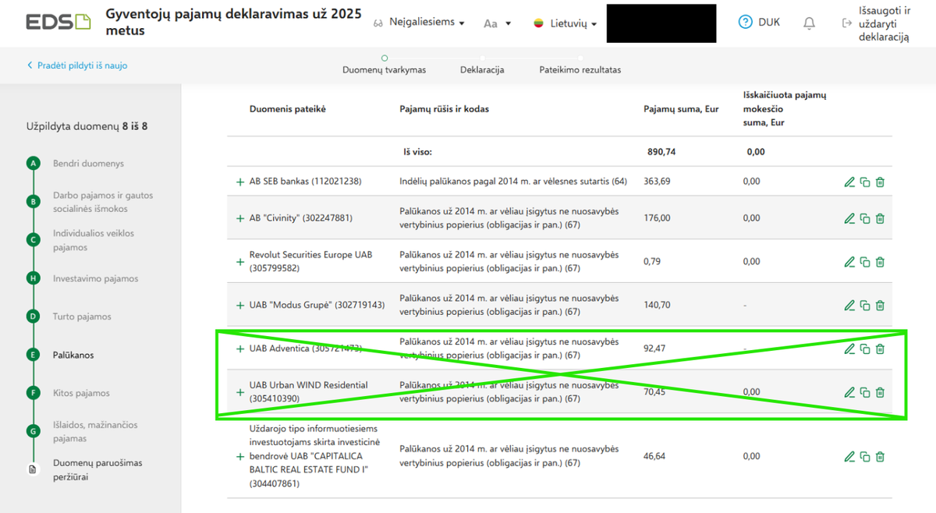Open the Neįgaliesiems accessibility dropdown
This screenshot has height=513, width=936.
coord(420,23)
